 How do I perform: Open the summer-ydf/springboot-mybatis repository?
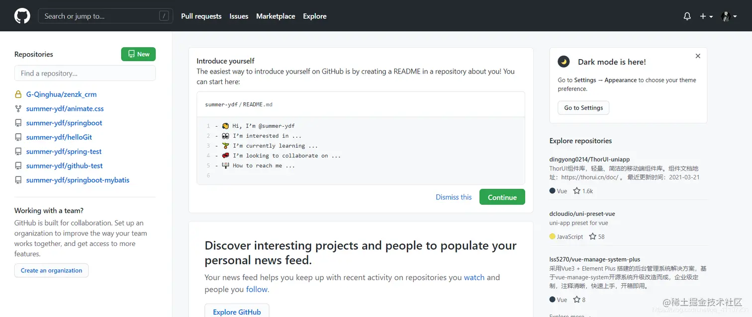point(78,180)
